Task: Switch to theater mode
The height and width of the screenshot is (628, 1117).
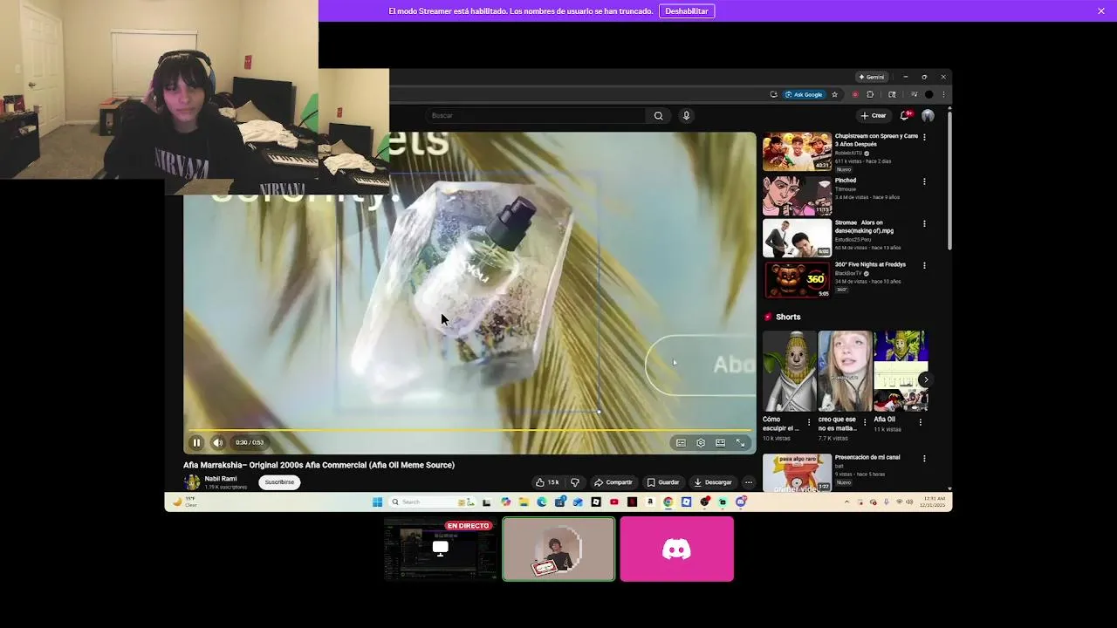Action: [x=720, y=443]
